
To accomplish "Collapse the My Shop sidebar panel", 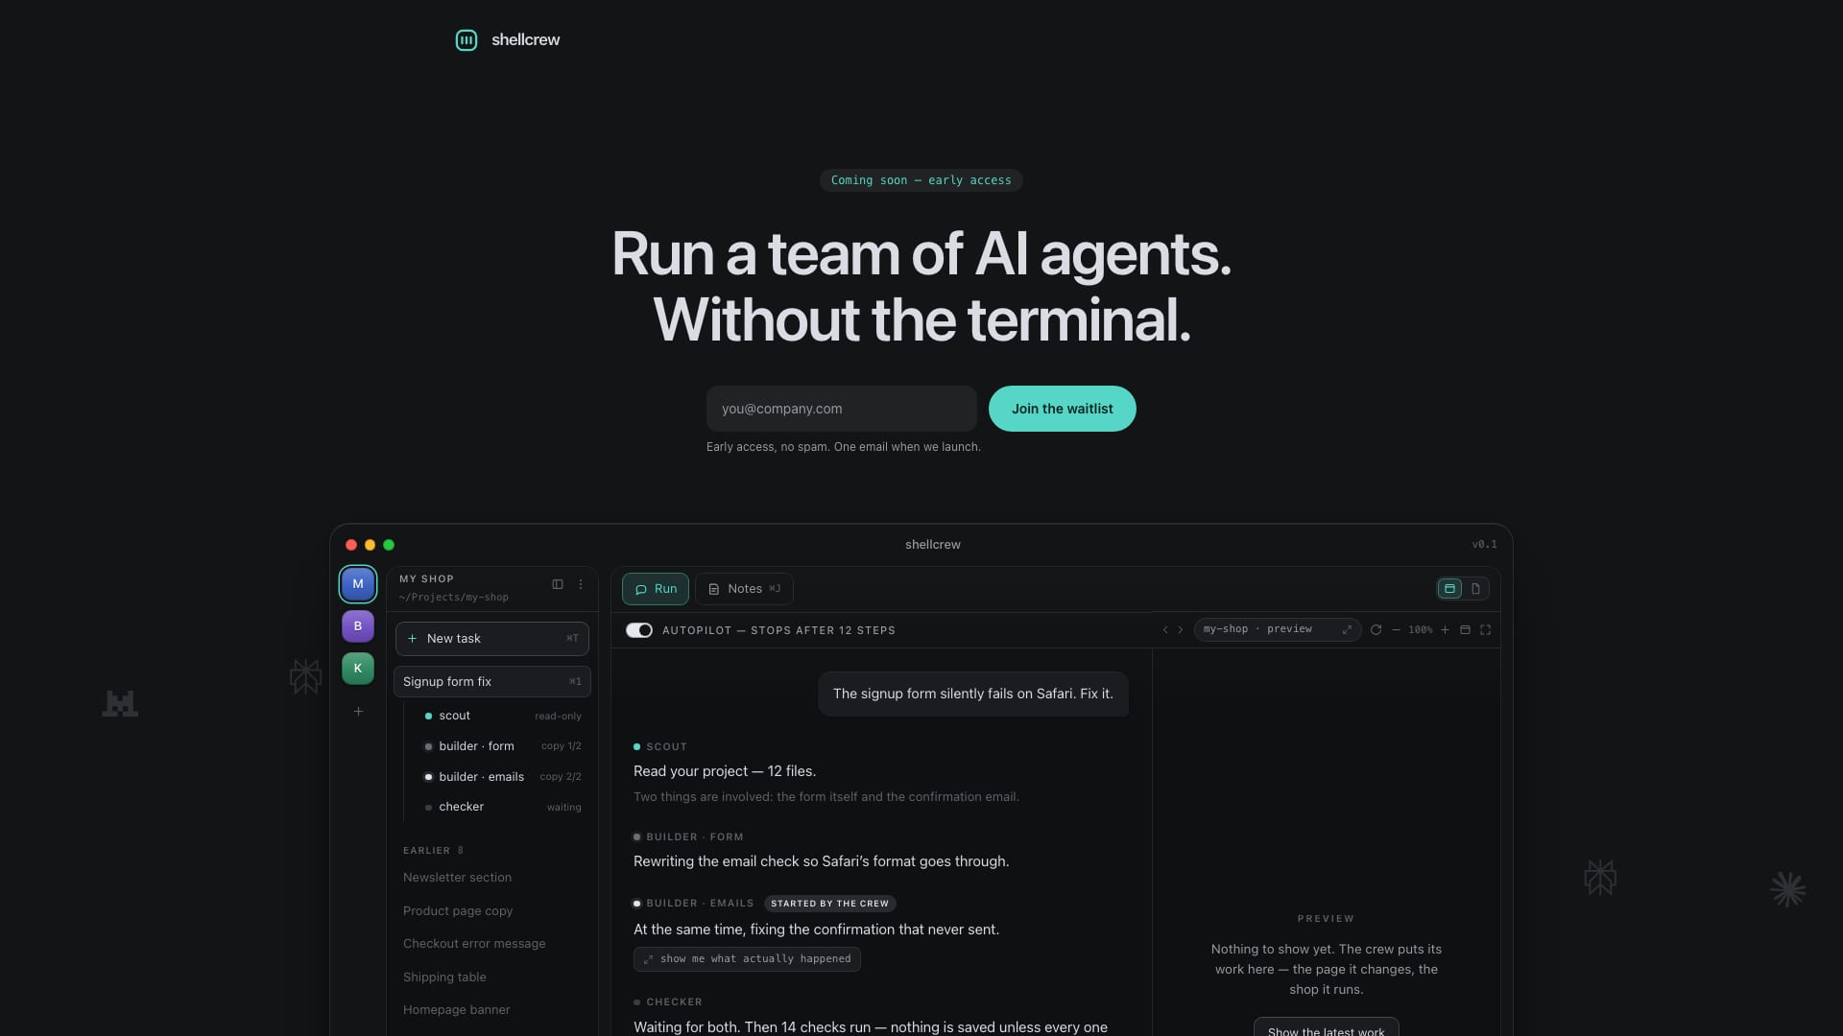I will click(558, 584).
